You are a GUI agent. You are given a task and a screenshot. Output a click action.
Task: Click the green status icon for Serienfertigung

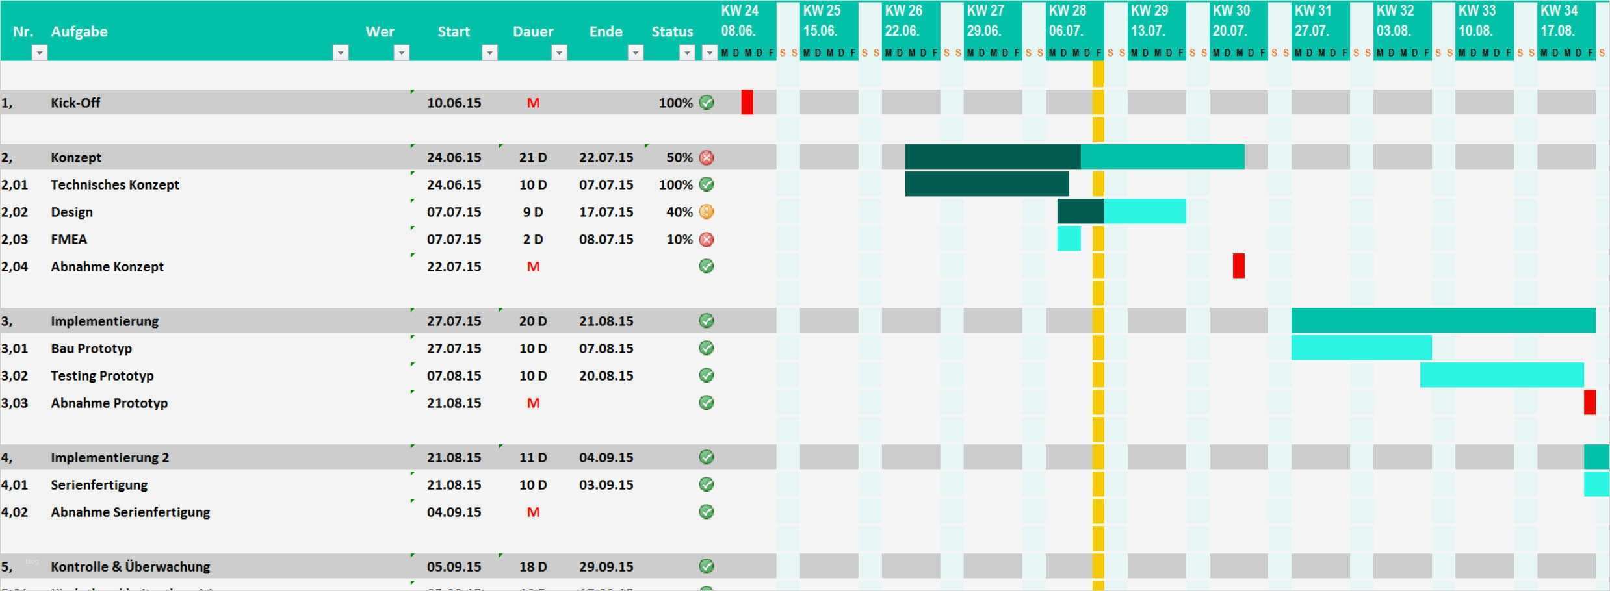coord(707,484)
